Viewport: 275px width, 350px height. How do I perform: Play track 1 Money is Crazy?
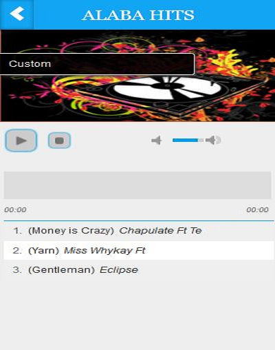139,231
